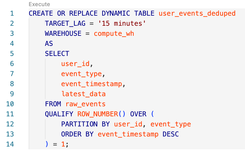Click line number 3 in gutter
Screen dimensions: 245x151
[12, 34]
